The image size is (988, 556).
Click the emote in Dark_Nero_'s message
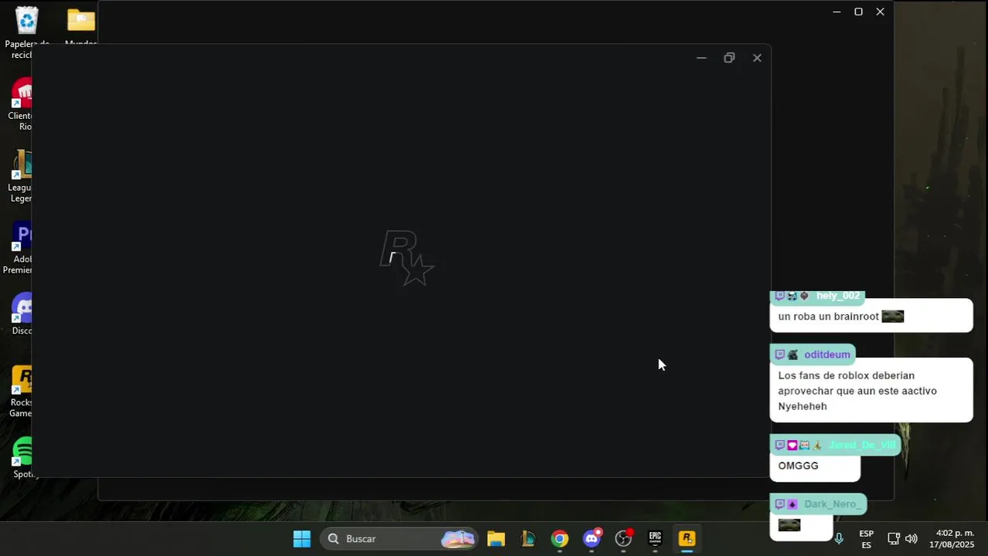(x=789, y=525)
